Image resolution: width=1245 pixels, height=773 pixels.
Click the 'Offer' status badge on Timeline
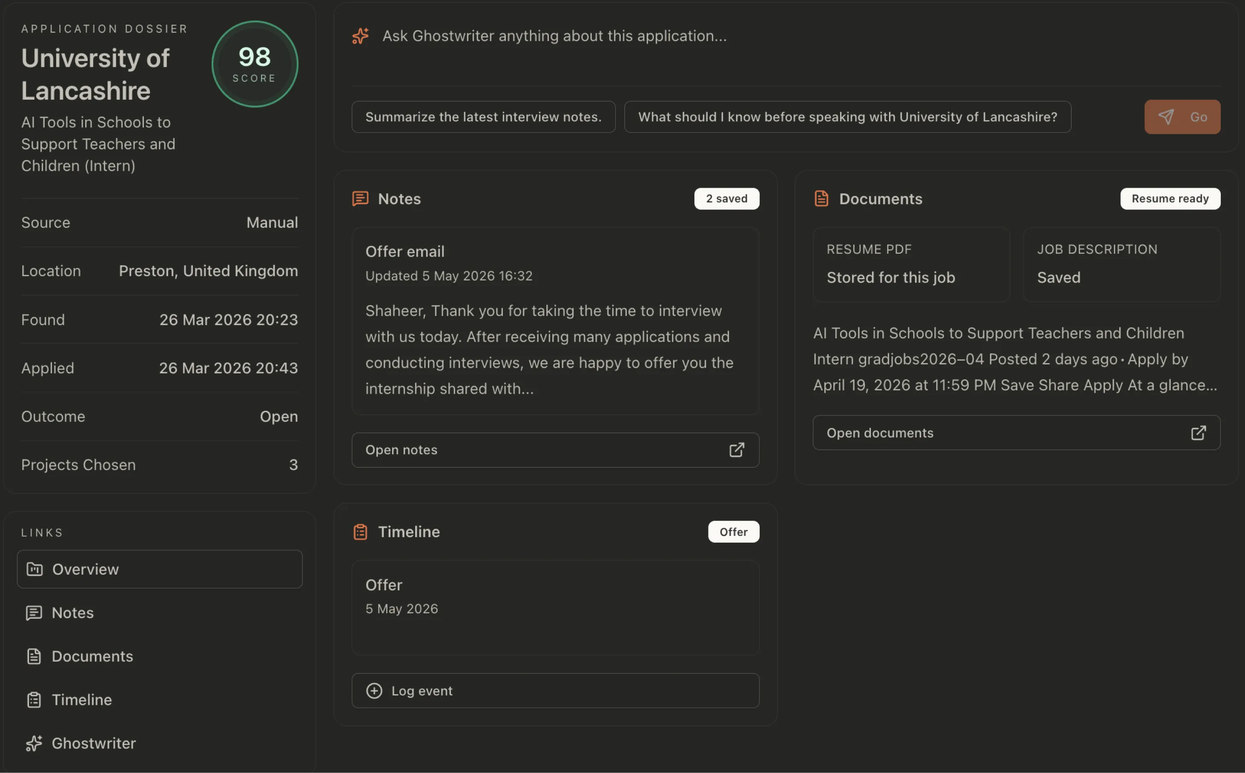pyautogui.click(x=733, y=532)
